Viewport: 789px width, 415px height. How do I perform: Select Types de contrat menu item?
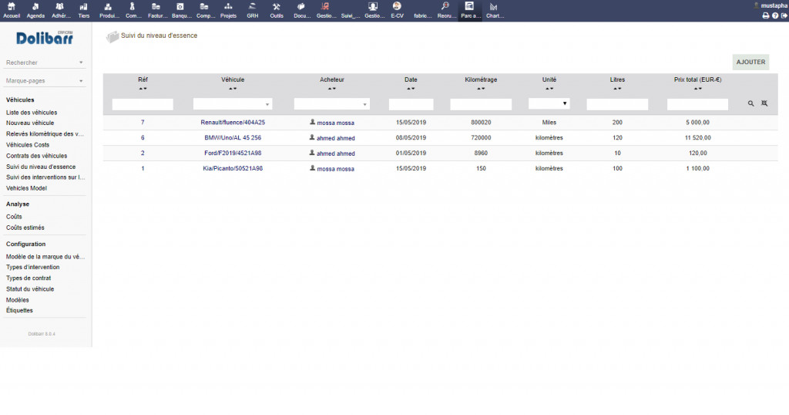[x=29, y=278]
